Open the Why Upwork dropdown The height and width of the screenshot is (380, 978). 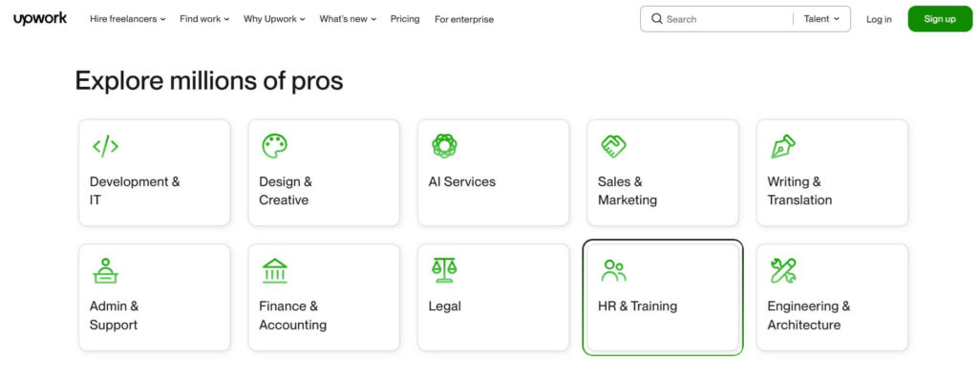274,19
